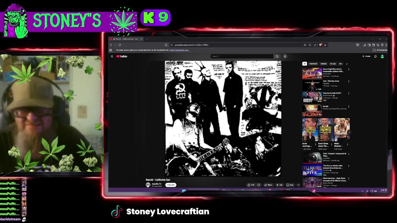Like the video with thumbs up
Viewport: 397px width, 223px height.
pyautogui.click(x=251, y=185)
